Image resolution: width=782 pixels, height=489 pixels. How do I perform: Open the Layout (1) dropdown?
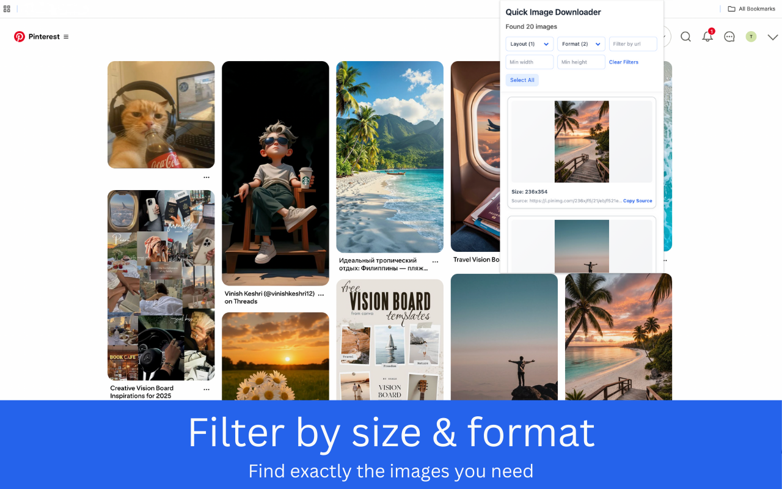530,44
